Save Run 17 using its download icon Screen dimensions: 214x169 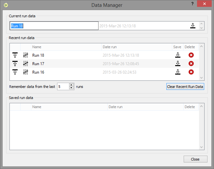[178, 63]
